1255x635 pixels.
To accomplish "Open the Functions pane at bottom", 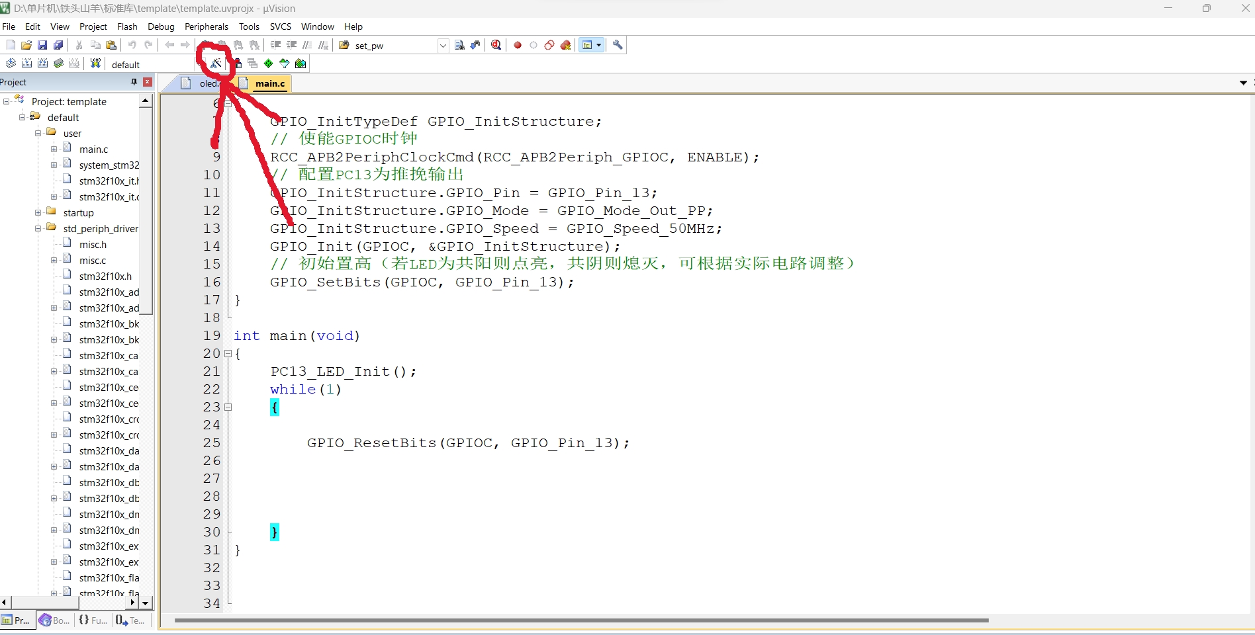I will point(92,620).
